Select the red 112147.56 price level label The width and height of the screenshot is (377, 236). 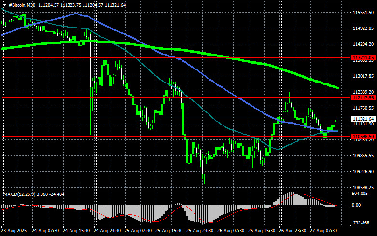(x=363, y=97)
